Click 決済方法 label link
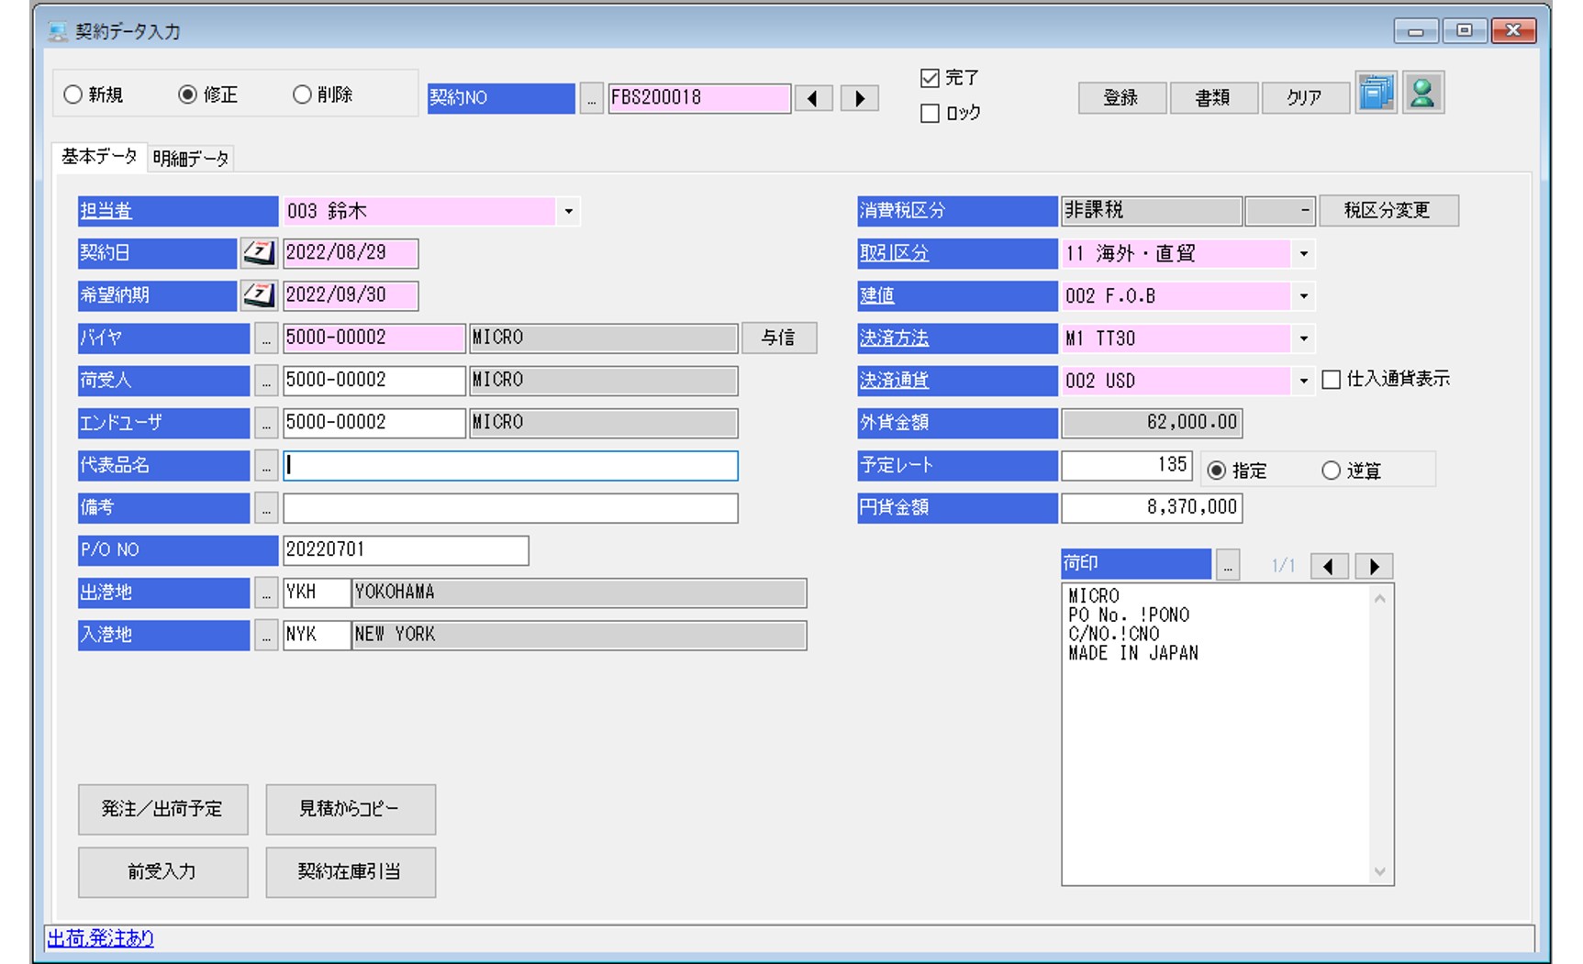 tap(894, 338)
